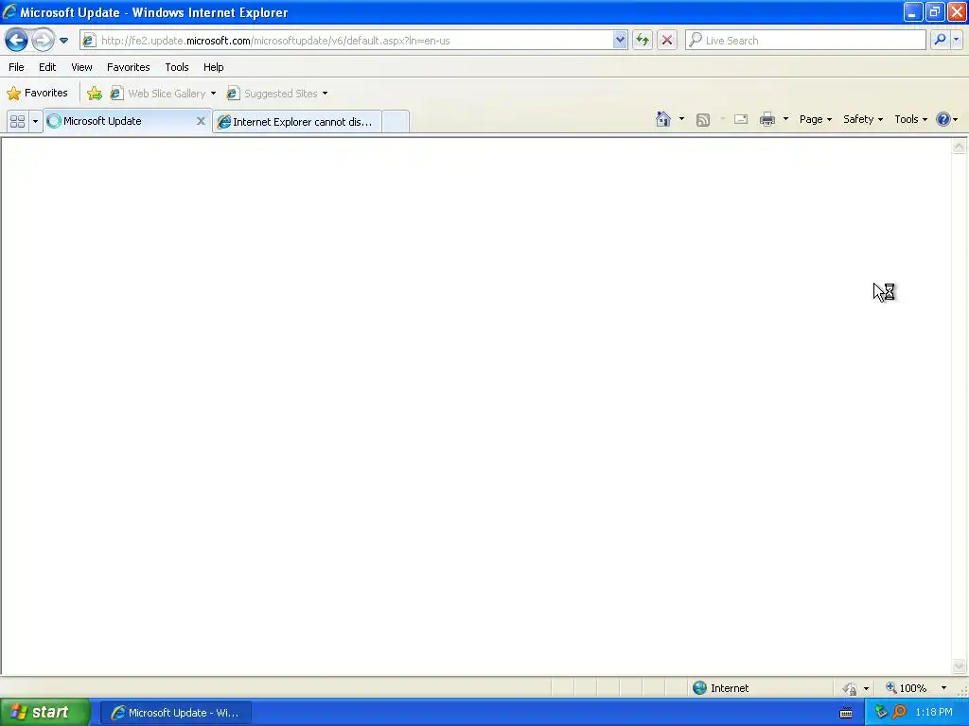Click the Help question mark icon
The height and width of the screenshot is (726, 969).
coord(943,119)
